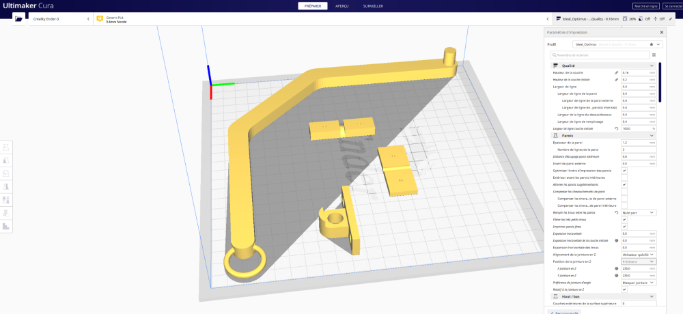Screen dimensions: 683x314
Task: Open file using the folder icon
Action: point(18,18)
